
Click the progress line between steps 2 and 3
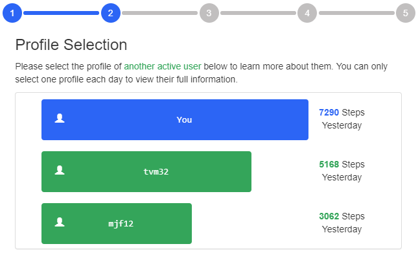pos(159,13)
